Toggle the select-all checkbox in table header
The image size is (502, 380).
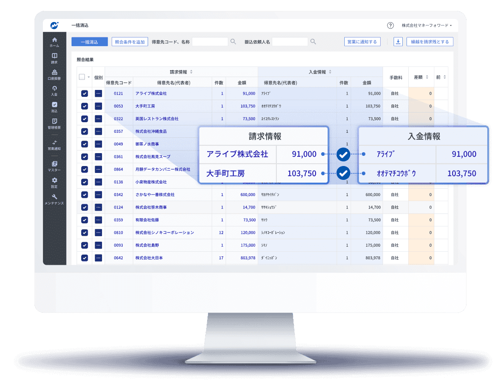pos(82,77)
